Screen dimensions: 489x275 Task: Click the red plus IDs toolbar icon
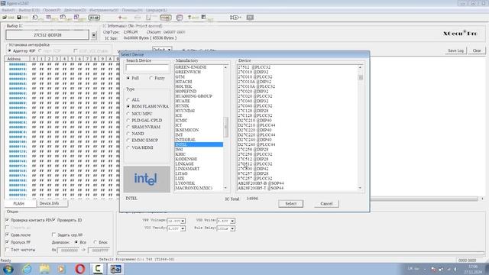tap(122, 18)
